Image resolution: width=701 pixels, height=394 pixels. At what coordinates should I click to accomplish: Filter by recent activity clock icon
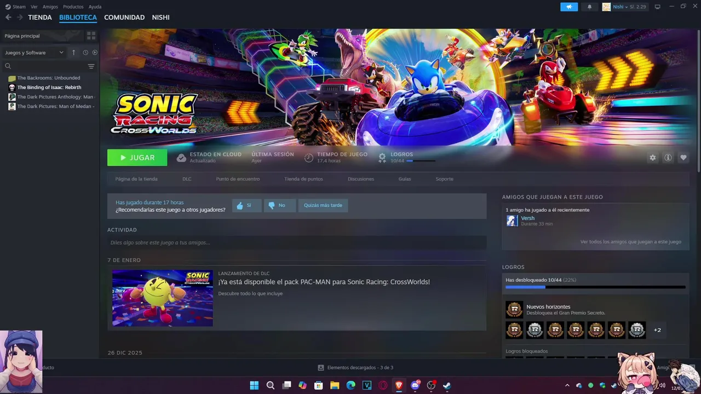pyautogui.click(x=85, y=53)
